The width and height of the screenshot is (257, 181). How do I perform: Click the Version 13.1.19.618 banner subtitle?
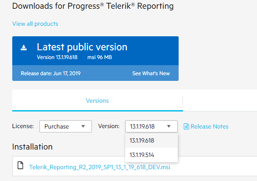click(x=57, y=57)
